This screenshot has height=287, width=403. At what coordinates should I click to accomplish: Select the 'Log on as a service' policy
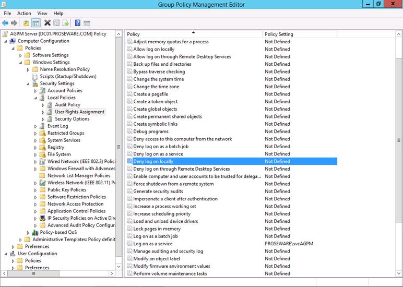[152, 244]
